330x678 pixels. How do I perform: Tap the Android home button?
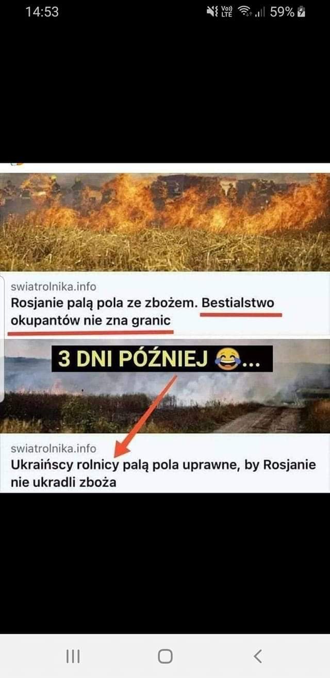[165, 656]
